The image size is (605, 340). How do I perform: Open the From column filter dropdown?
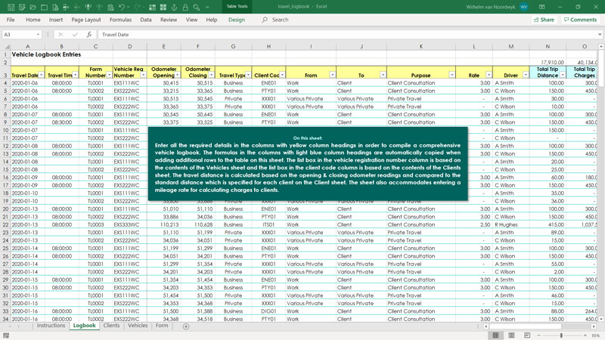pyautogui.click(x=332, y=75)
